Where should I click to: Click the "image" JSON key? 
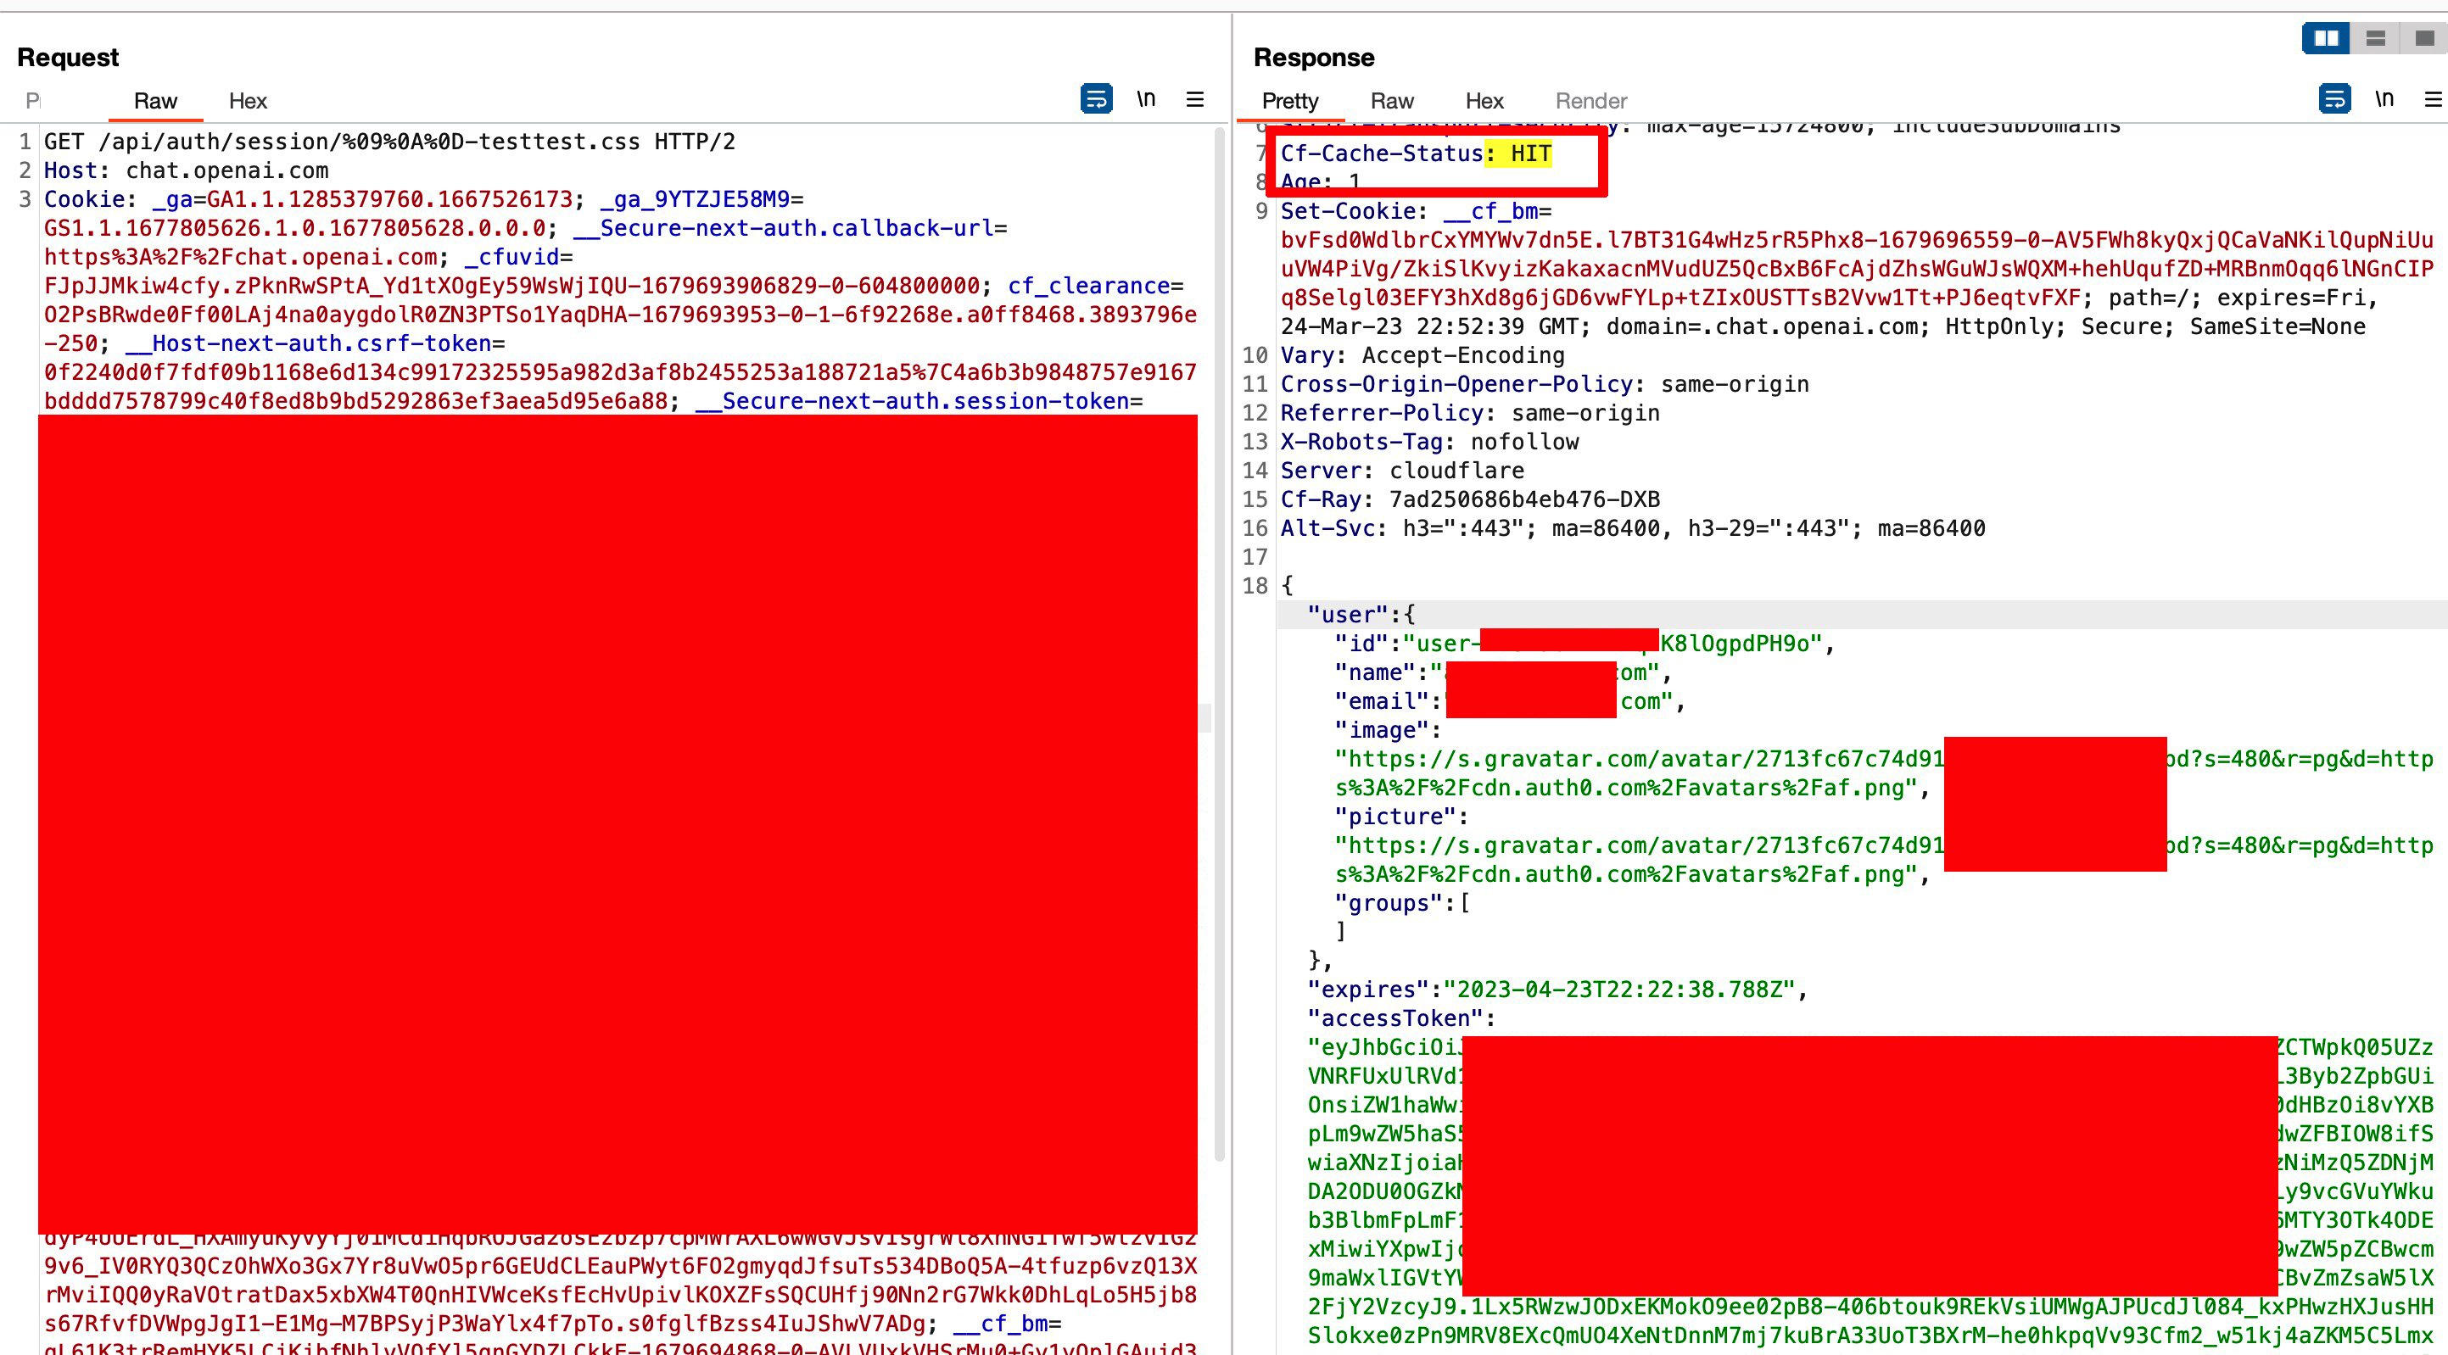[x=1382, y=730]
